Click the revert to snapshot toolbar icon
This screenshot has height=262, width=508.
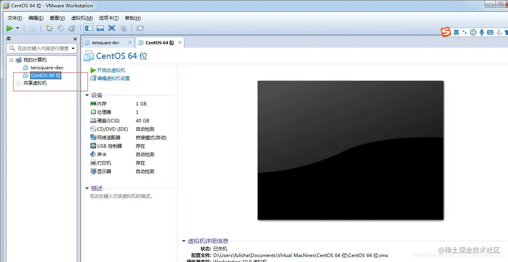(61, 28)
